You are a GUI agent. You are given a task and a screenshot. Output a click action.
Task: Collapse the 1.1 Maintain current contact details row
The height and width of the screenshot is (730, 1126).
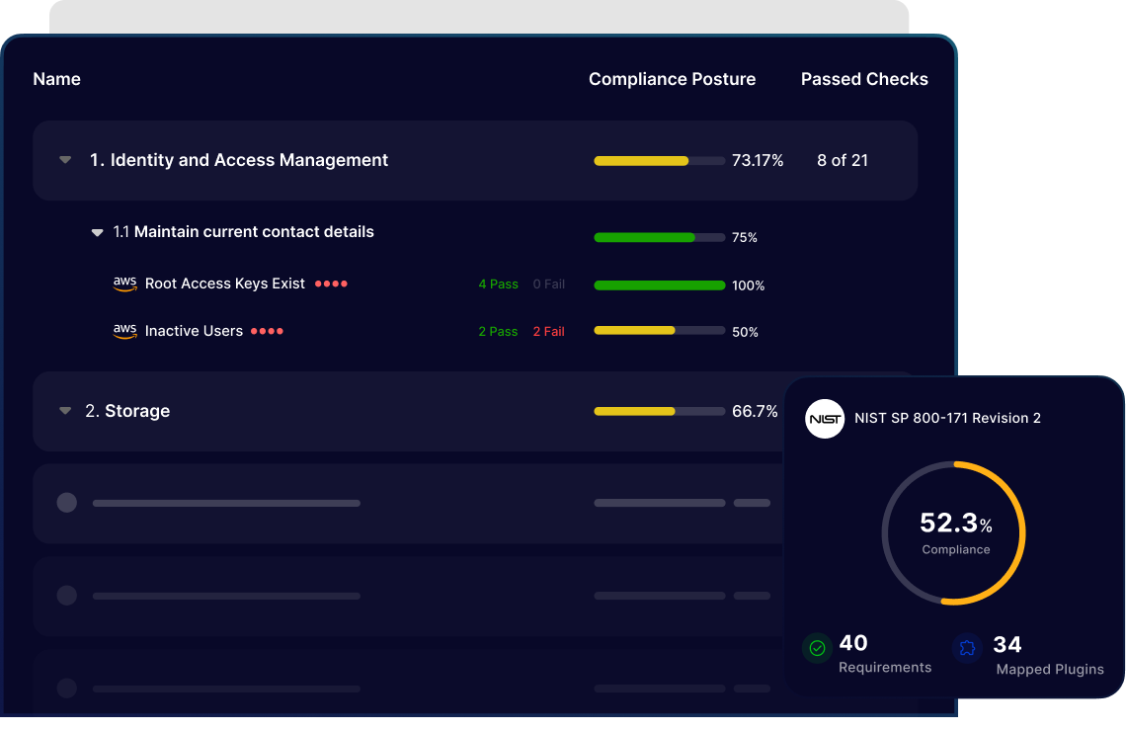point(97,233)
